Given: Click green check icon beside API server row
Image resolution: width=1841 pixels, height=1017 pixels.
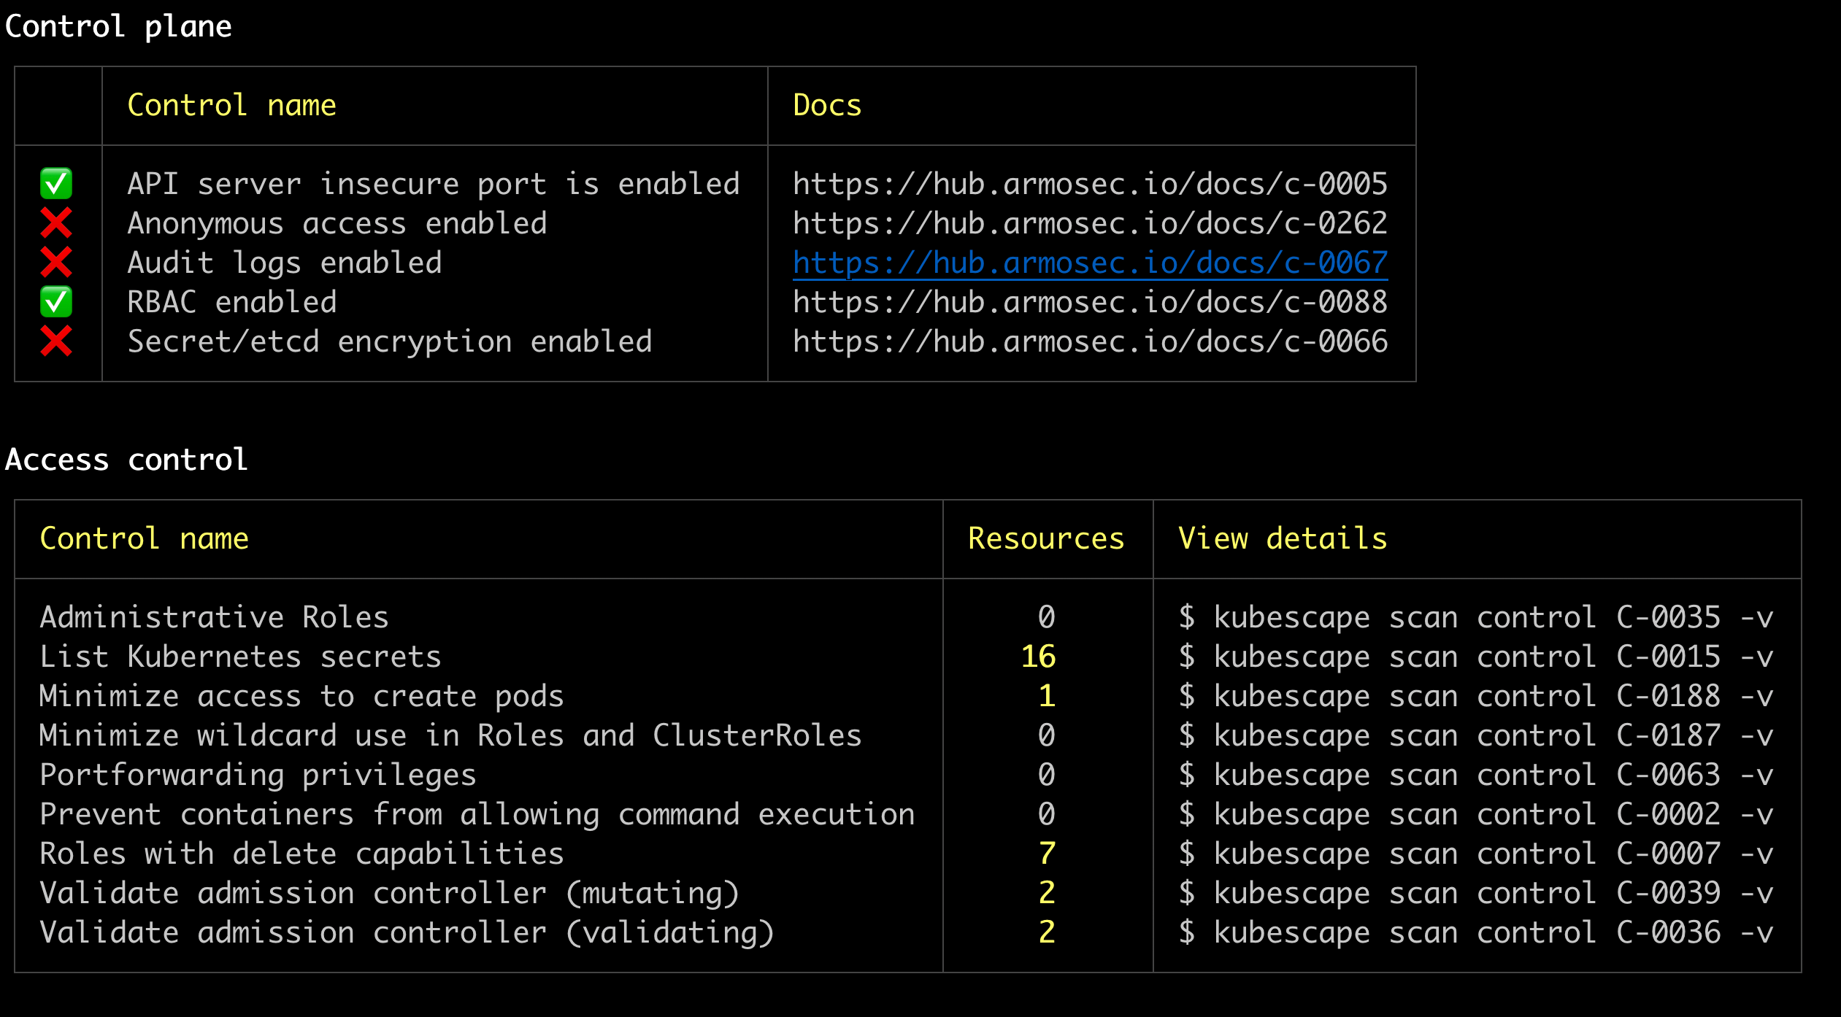Looking at the screenshot, I should coord(56,184).
